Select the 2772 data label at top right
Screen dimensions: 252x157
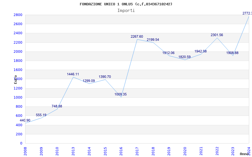click(x=247, y=13)
